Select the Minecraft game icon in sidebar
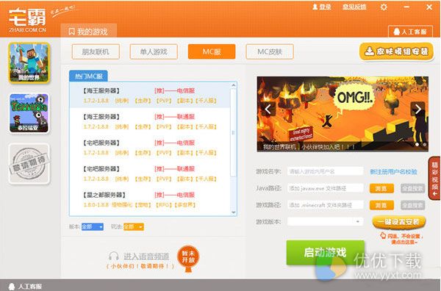441x291 pixels. (29, 62)
